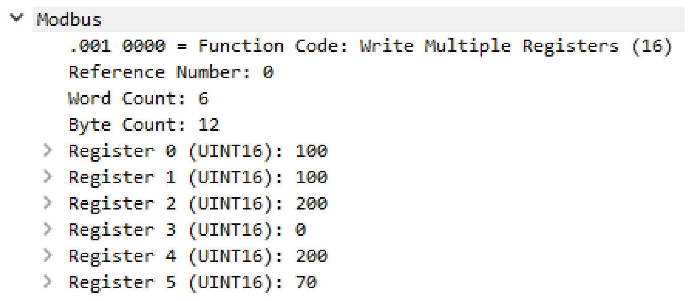
Task: Expand the Register 3 entry arrow
Action: [48, 229]
